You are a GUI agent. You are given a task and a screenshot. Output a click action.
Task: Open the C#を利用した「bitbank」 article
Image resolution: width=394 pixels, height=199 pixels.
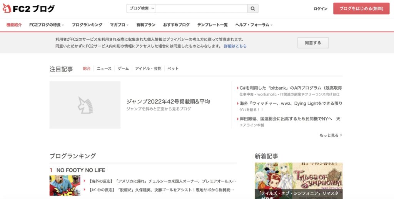(x=291, y=88)
